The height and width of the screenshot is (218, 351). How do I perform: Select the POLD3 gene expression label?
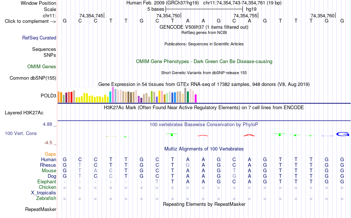coord(48,96)
